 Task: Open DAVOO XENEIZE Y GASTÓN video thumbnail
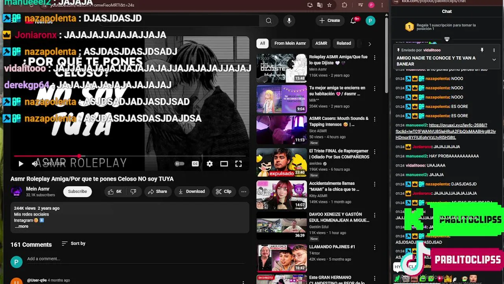[282, 226]
